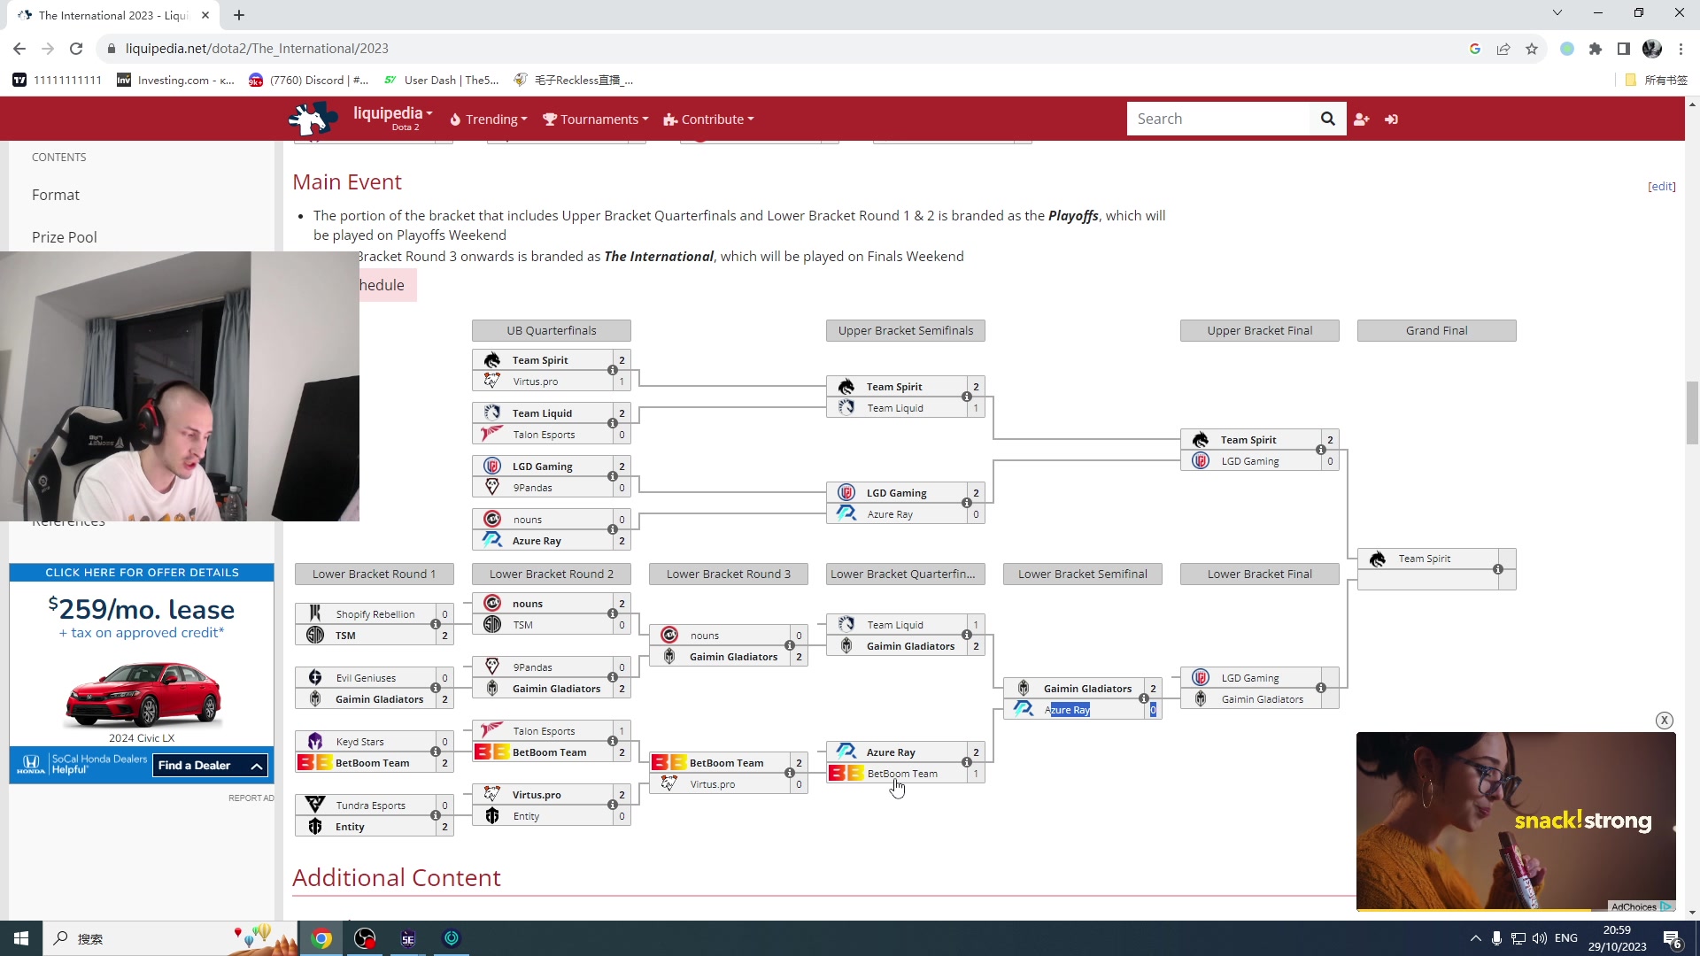Open the Extensions puzzle icon
The height and width of the screenshot is (956, 1700).
[x=1596, y=49]
